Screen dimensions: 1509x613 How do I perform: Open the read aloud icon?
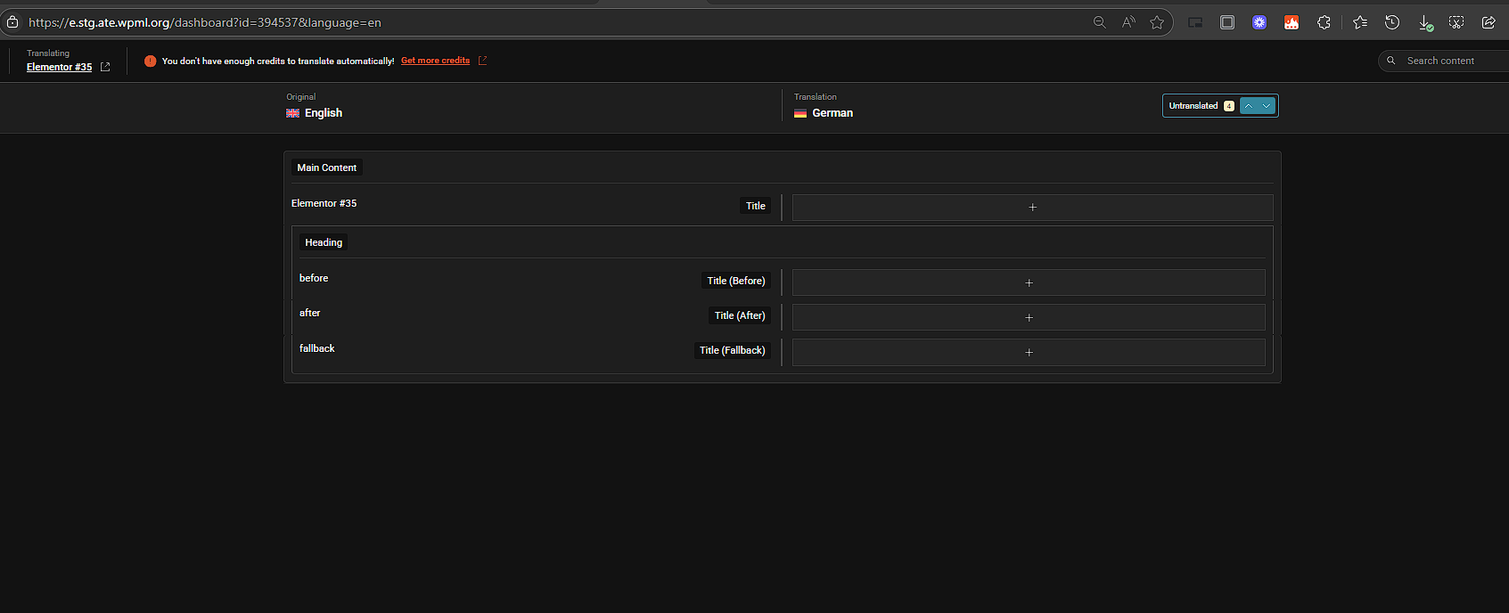point(1128,22)
